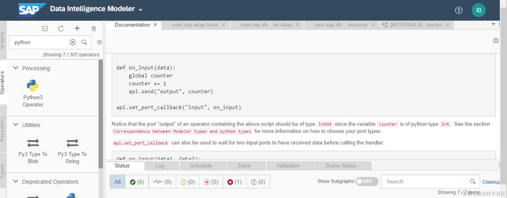This screenshot has height=198, width=507.
Task: Filter by stopping graphs (0)
Action: pyautogui.click(x=211, y=182)
